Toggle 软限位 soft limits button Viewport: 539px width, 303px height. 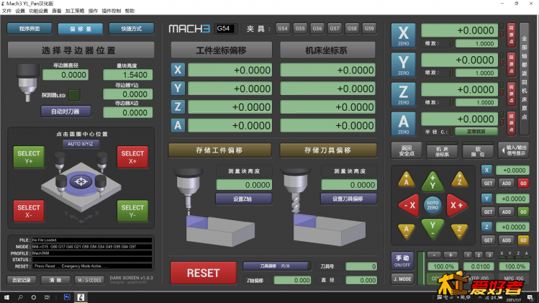pos(478,150)
